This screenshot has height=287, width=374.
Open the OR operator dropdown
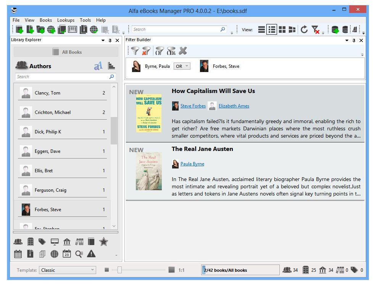coord(182,66)
